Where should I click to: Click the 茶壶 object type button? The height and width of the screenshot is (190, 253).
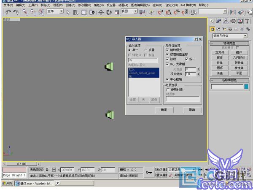[x=220, y=73]
